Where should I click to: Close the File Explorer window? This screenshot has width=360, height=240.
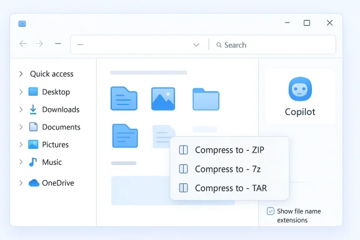point(330,22)
